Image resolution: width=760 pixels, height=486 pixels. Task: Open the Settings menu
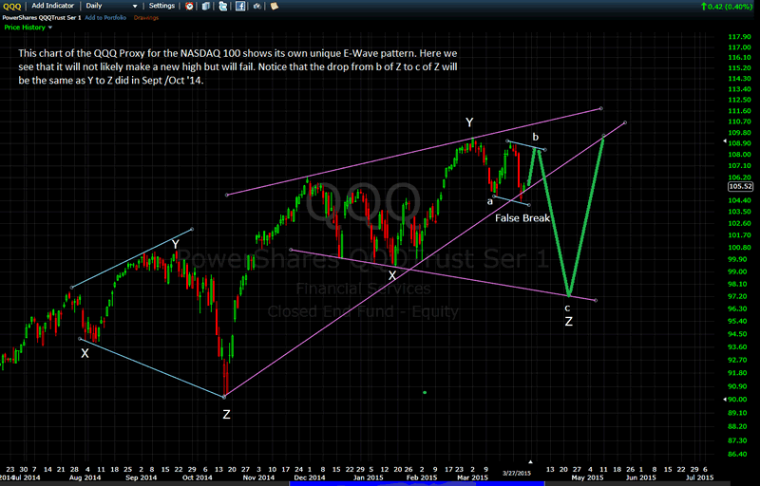pos(161,6)
